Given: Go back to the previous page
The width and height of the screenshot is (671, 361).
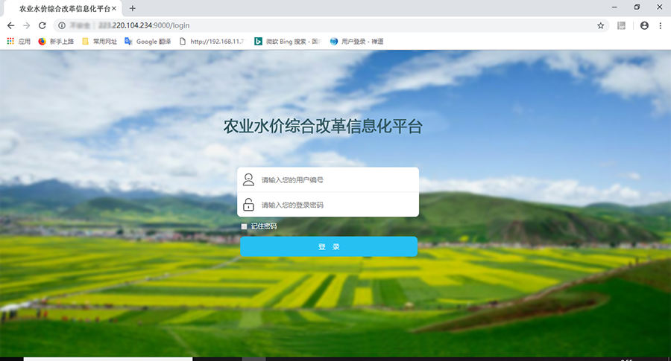Looking at the screenshot, I should pos(10,25).
